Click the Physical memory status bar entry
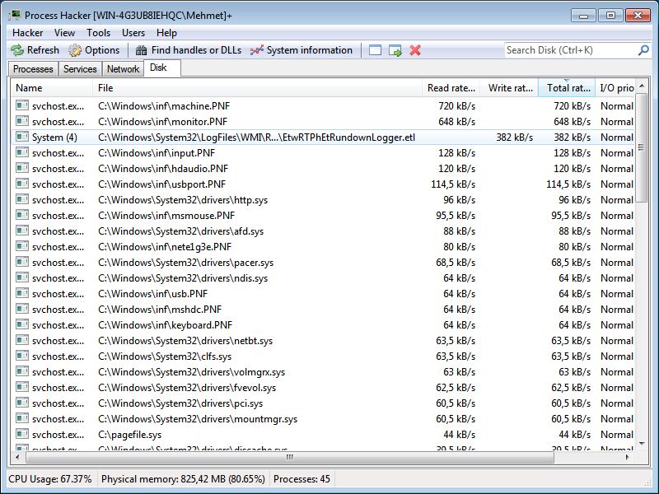The image size is (659, 494). 183,479
